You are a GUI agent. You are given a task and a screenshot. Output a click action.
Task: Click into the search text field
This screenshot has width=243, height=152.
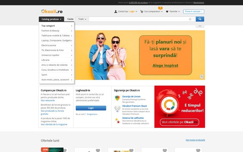tap(139, 19)
